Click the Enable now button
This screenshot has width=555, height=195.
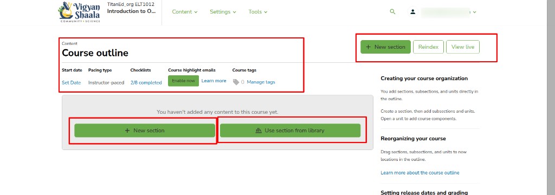click(x=183, y=81)
